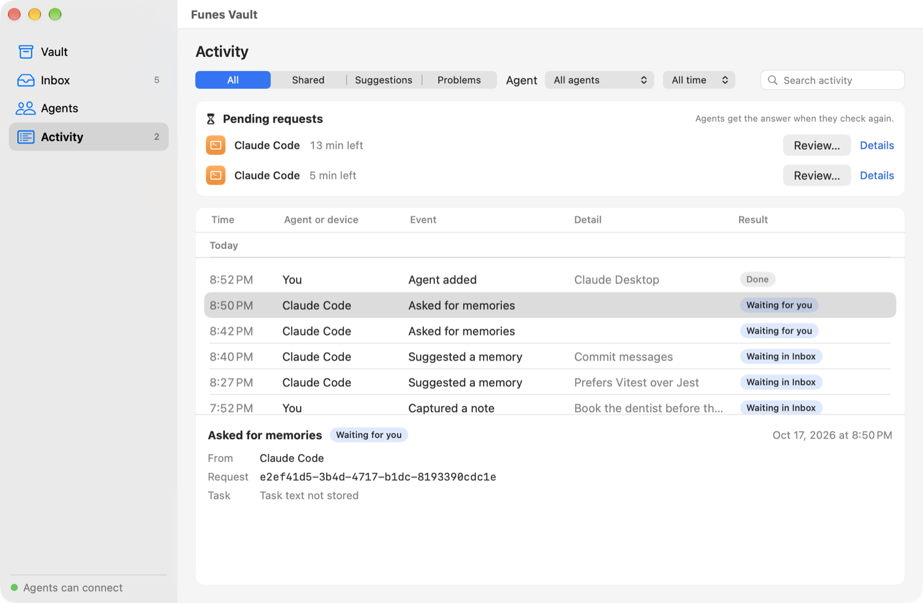
Task: Click the green Agents can connect status dot
Action: (14, 587)
